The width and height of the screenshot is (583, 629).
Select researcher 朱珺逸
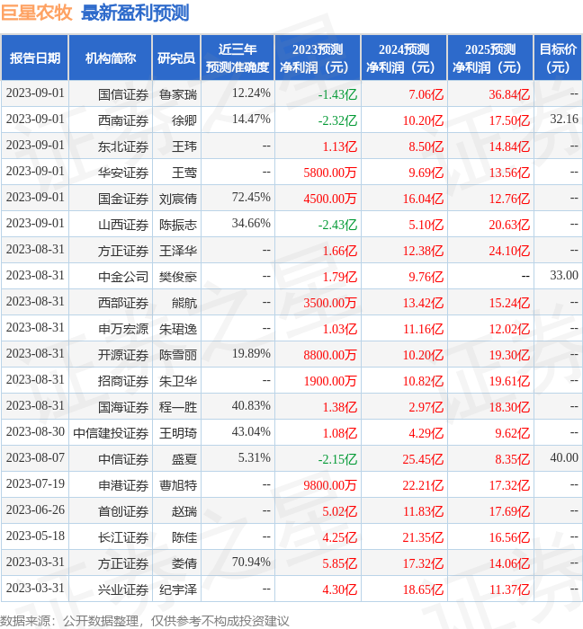click(178, 329)
